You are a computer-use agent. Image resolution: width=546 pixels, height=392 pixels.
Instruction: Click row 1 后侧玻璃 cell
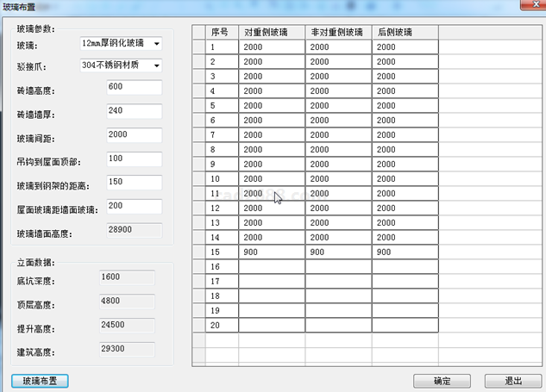(x=405, y=47)
